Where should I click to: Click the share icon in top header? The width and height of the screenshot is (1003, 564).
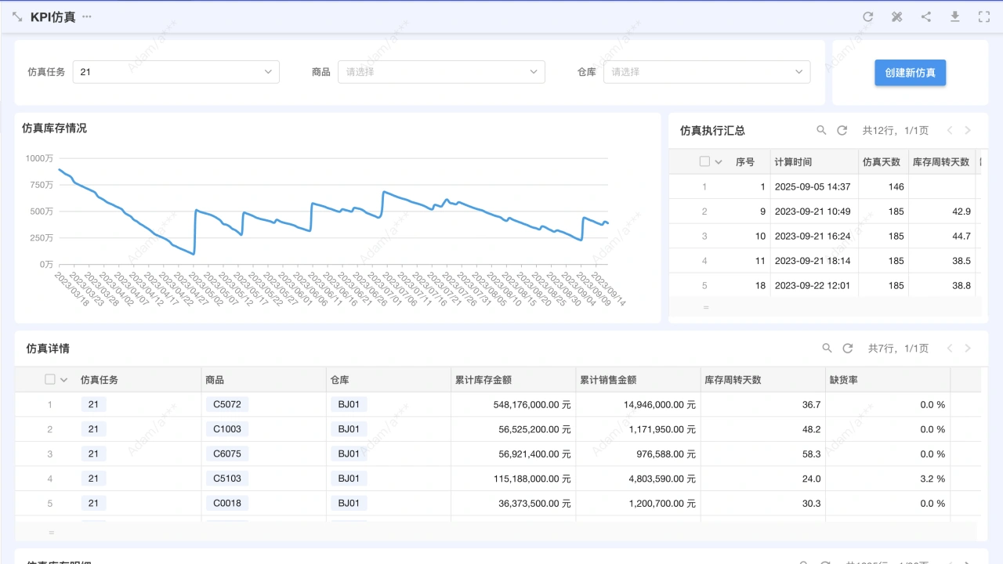(x=926, y=16)
